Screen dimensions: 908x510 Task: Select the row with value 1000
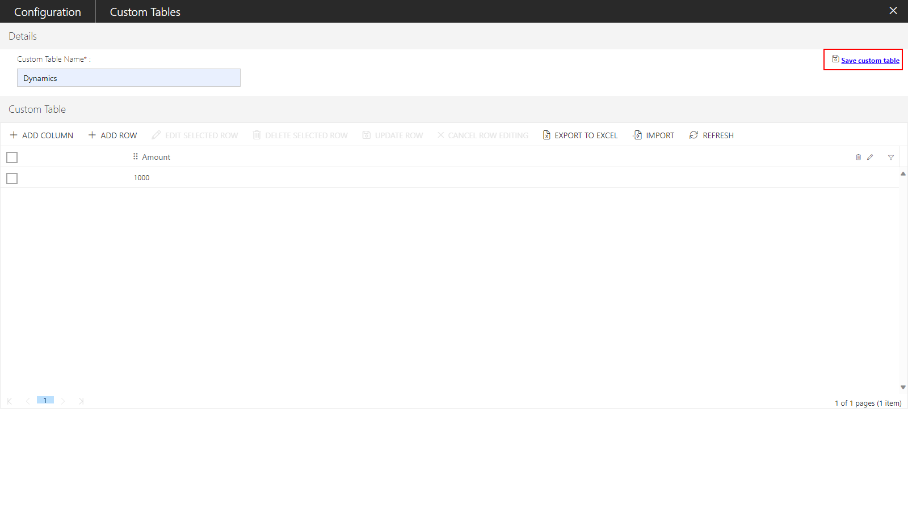pos(12,178)
